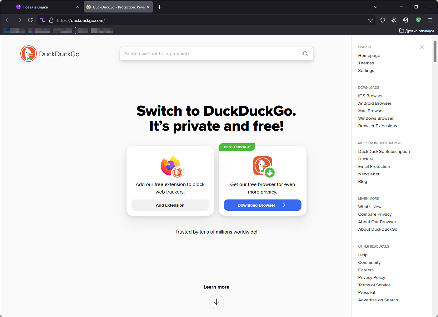Viewport: 438px width, 317px height.
Task: Close the Новая вкладка tab
Action: pos(77,7)
